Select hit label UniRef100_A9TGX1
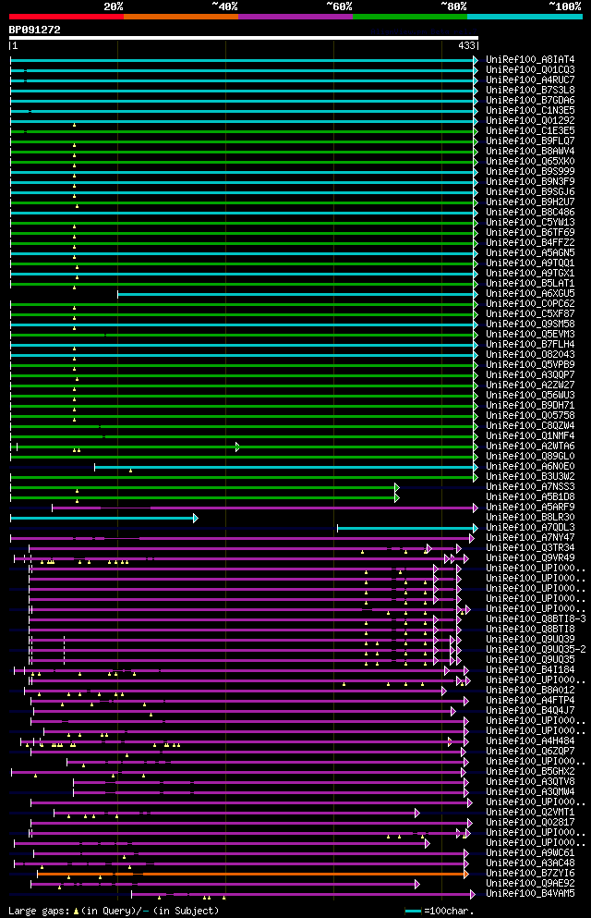 pos(530,274)
